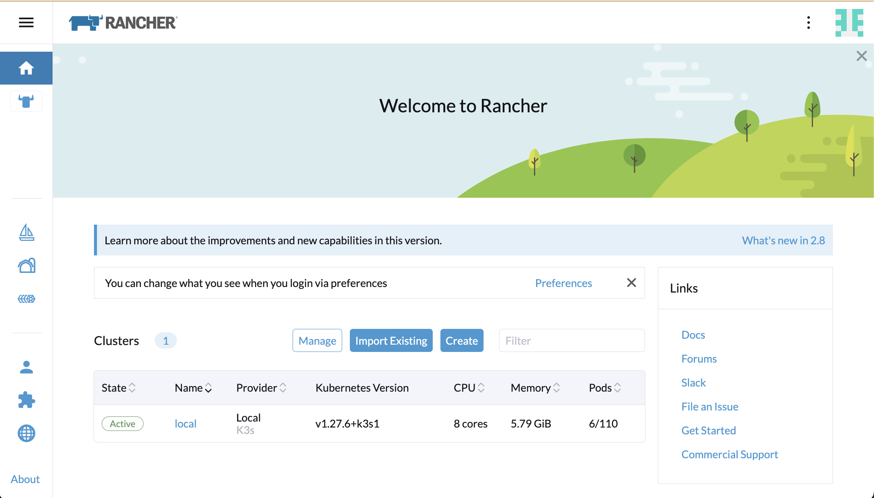Image resolution: width=874 pixels, height=498 pixels.
Task: Open the Slack link
Action: [x=693, y=383]
